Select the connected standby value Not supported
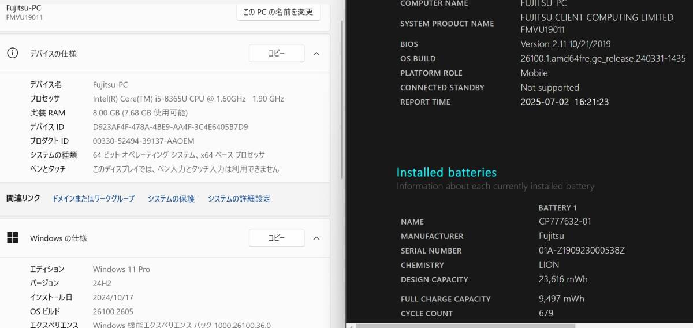The image size is (693, 328). click(x=550, y=87)
